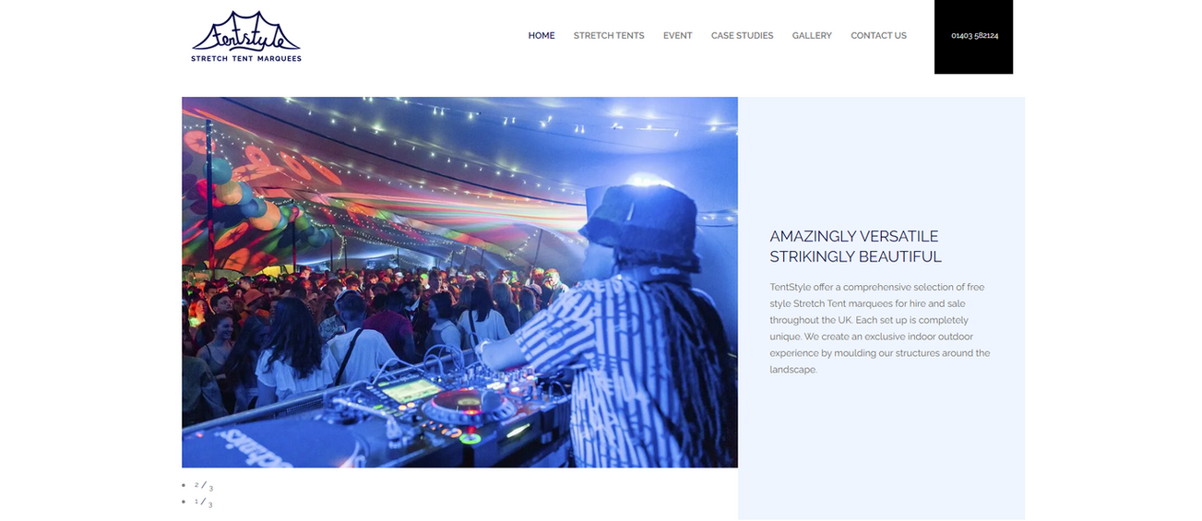Click the 01403 582124 phone button
The width and height of the screenshot is (1202, 521).
(974, 37)
